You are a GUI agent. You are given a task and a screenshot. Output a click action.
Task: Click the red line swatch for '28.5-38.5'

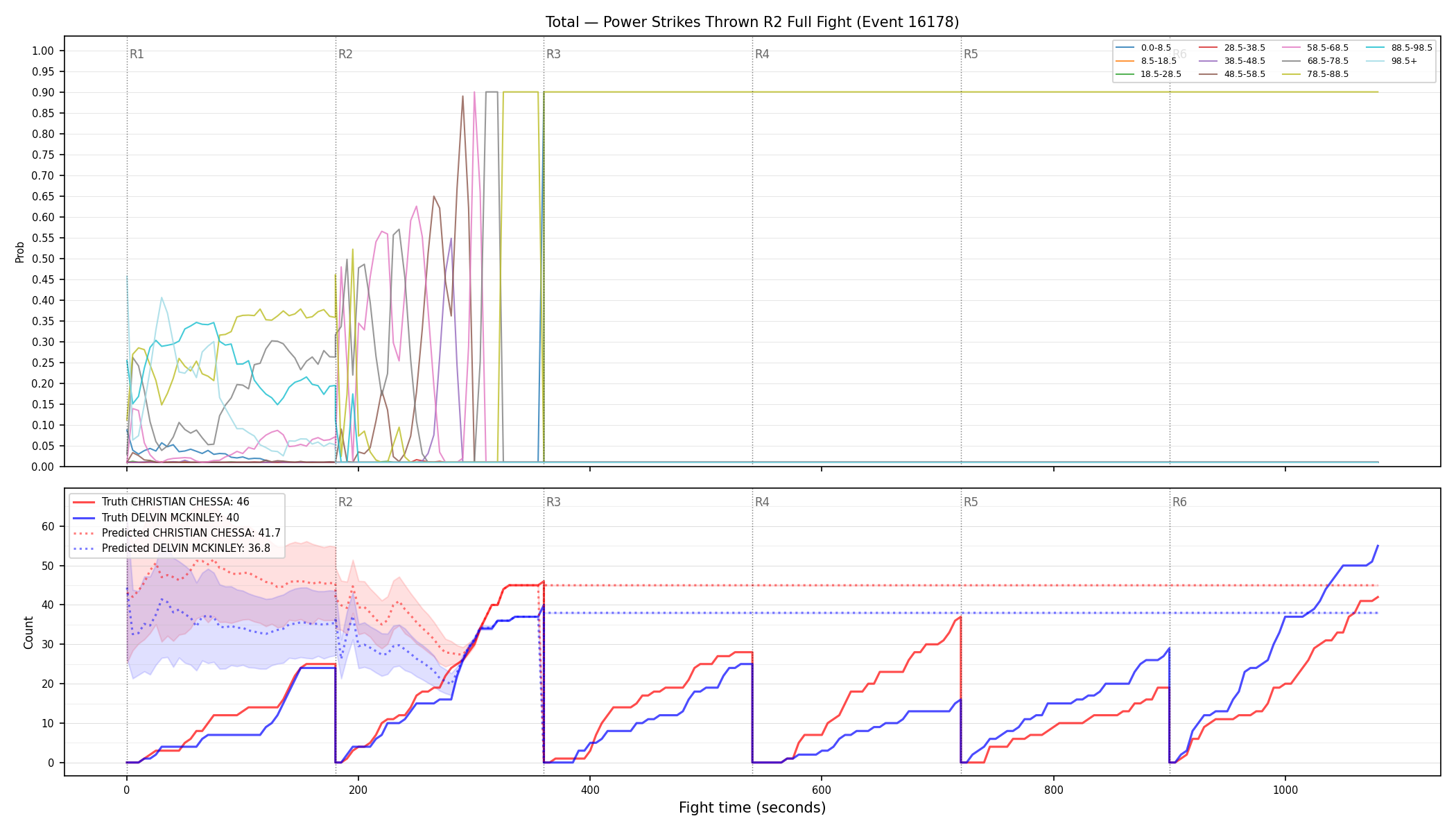(1208, 48)
